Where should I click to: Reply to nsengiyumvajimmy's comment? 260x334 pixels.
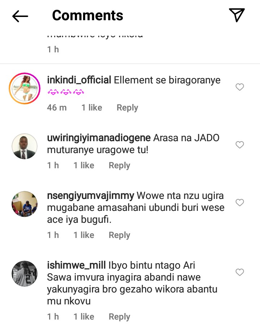pos(119,235)
